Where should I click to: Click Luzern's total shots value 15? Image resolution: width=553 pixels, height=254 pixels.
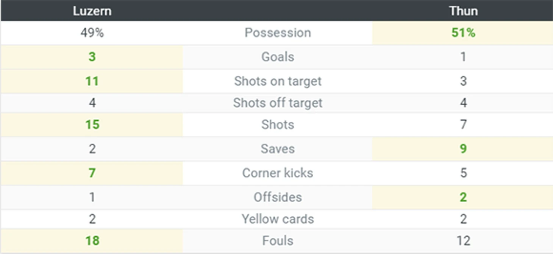click(x=92, y=125)
